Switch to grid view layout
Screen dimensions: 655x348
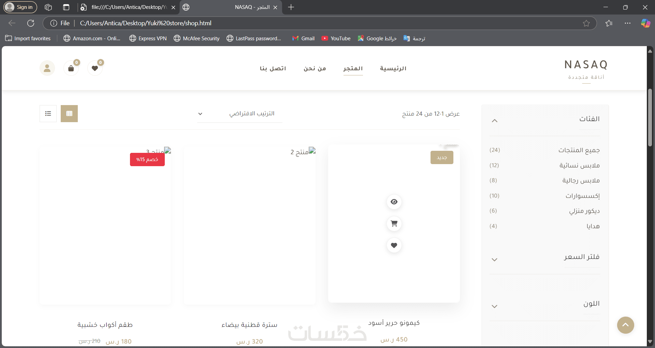pos(69,114)
